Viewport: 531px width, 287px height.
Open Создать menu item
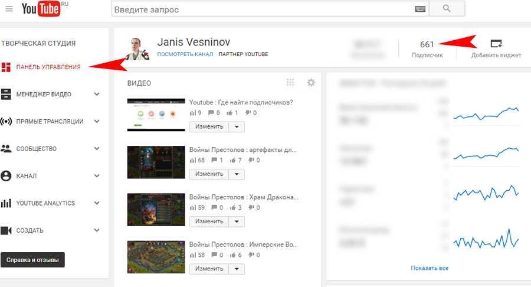tap(30, 230)
